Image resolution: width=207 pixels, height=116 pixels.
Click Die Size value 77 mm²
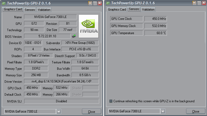coord(68,30)
